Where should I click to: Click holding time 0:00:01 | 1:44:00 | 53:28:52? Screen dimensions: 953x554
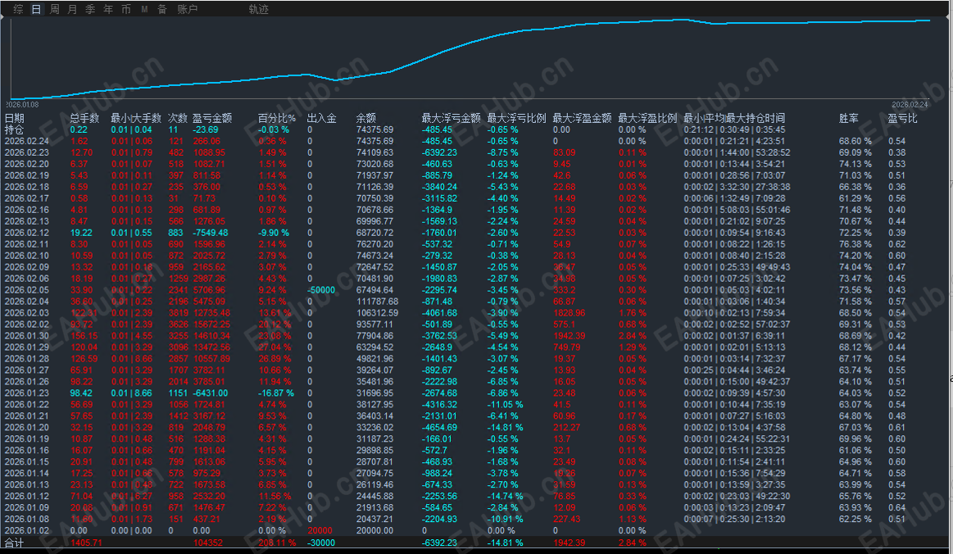tap(737, 152)
